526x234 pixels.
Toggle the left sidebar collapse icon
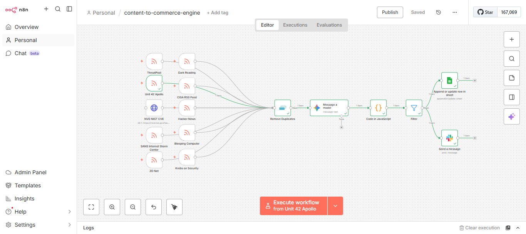(x=69, y=9)
